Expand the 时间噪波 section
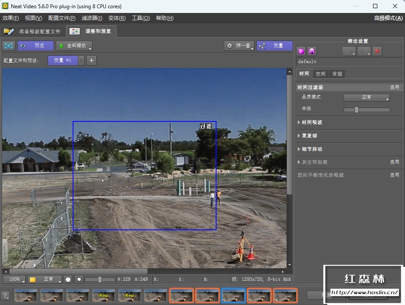 pyautogui.click(x=312, y=123)
